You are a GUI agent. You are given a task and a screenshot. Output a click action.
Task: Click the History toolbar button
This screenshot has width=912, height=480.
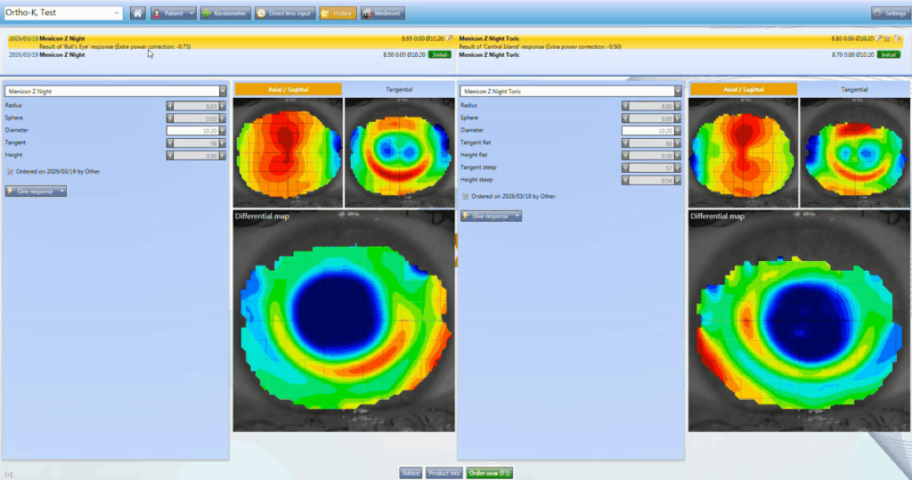(x=338, y=13)
